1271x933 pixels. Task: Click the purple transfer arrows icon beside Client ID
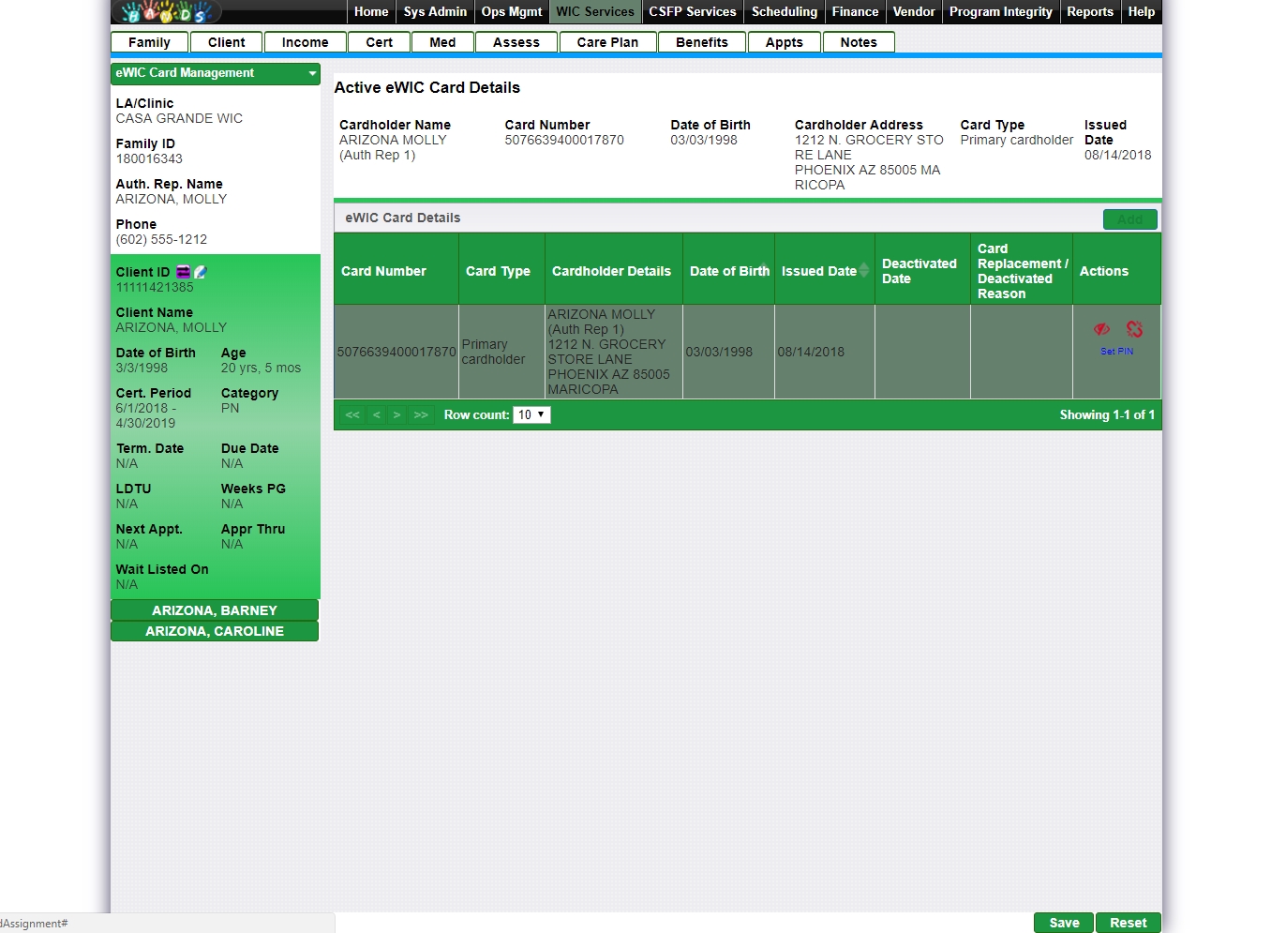tap(183, 272)
